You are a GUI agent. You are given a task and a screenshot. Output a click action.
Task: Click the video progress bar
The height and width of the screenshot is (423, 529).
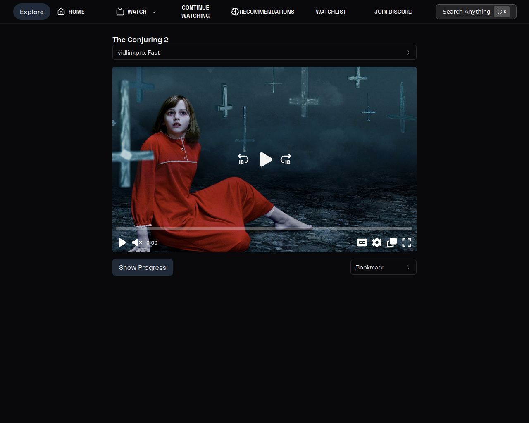pos(264,228)
